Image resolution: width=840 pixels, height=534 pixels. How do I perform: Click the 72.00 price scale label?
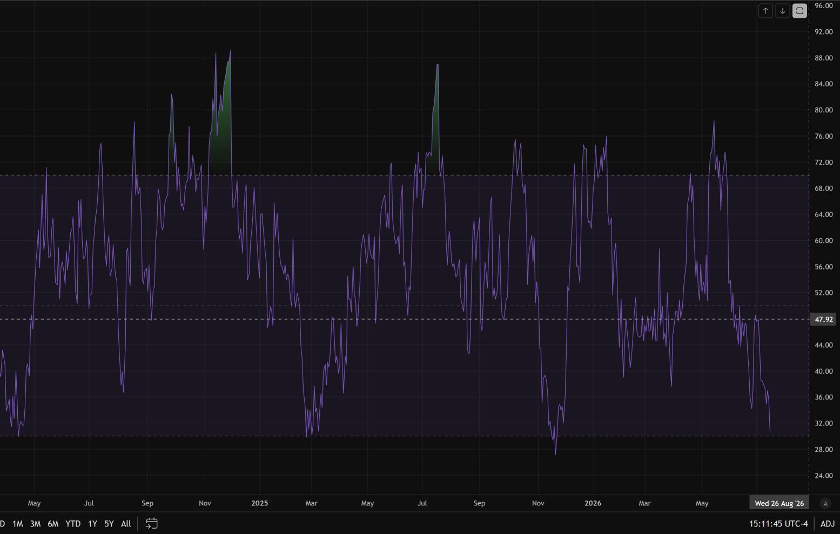(824, 163)
